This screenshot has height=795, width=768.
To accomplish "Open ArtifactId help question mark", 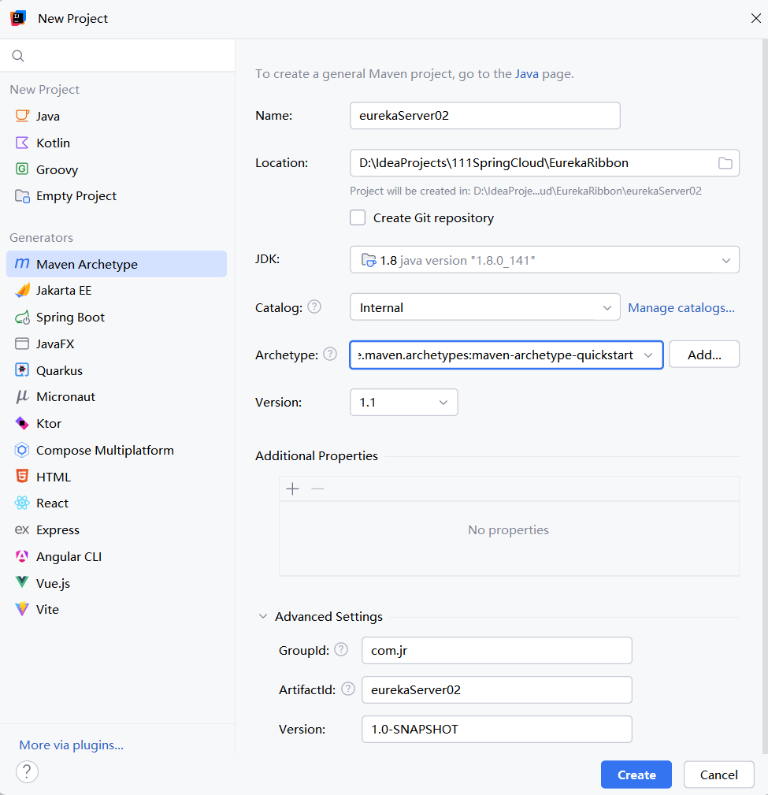I will [x=347, y=689].
